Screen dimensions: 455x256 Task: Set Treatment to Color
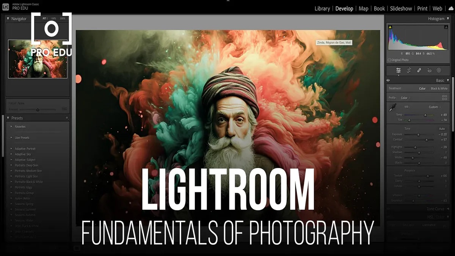[422, 88]
